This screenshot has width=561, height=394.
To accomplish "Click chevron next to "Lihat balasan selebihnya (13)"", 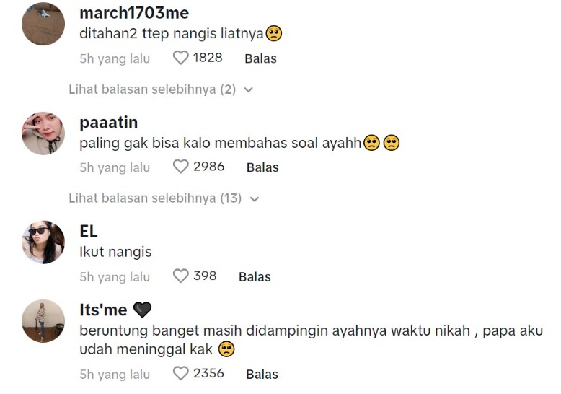I will point(253,198).
